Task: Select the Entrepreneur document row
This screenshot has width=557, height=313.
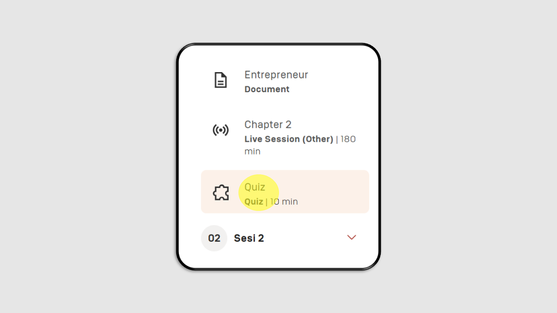Action: [x=285, y=81]
